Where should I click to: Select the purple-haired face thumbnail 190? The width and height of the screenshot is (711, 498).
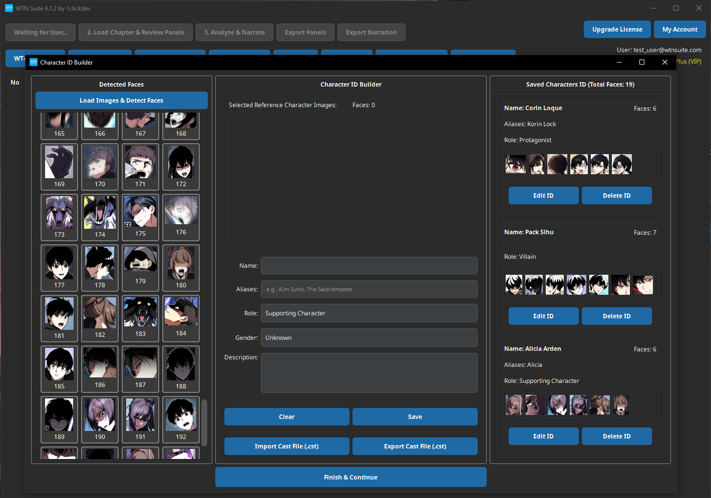tap(100, 413)
